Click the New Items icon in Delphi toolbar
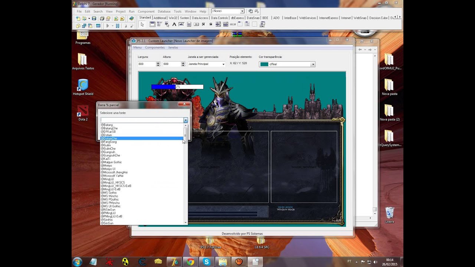The width and height of the screenshot is (475, 267). point(78,18)
